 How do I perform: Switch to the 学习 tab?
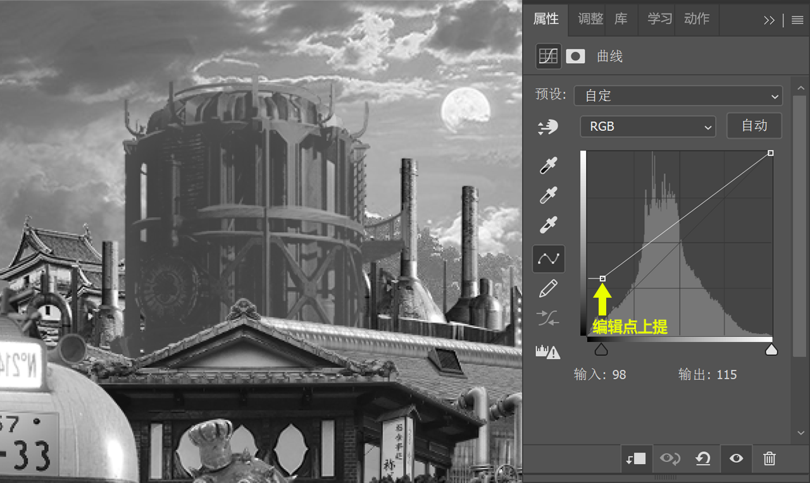(659, 19)
